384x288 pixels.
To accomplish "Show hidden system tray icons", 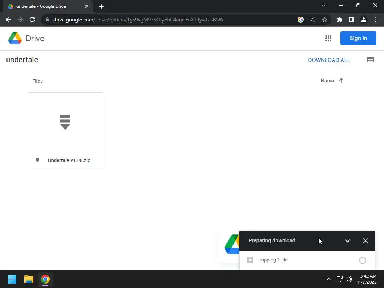I will click(x=329, y=279).
